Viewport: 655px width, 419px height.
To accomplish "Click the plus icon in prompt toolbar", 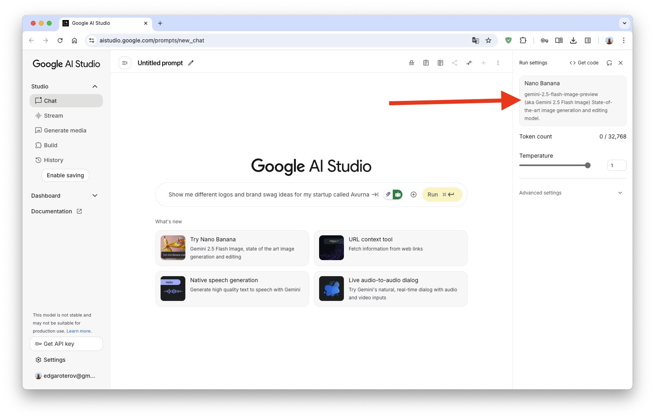I will pos(484,63).
